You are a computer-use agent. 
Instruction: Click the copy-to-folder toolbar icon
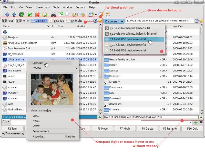(x=75, y=15)
